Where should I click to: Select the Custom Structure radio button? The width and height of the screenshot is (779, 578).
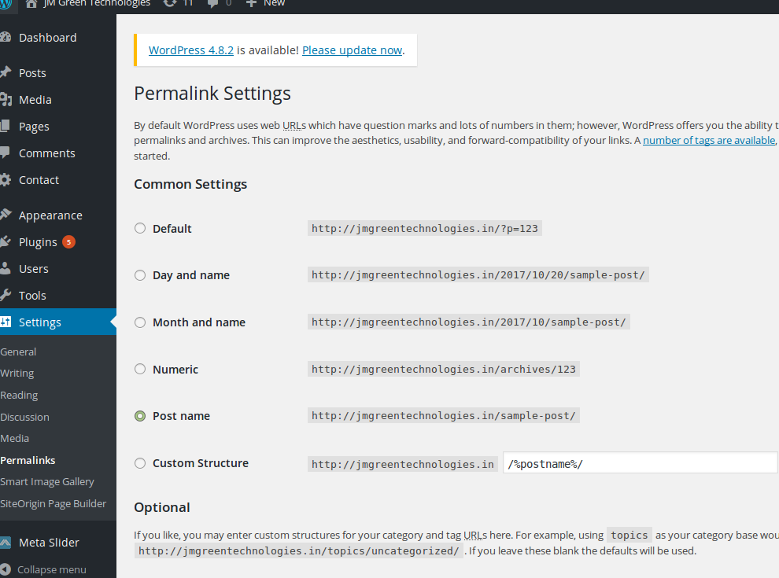click(x=140, y=463)
